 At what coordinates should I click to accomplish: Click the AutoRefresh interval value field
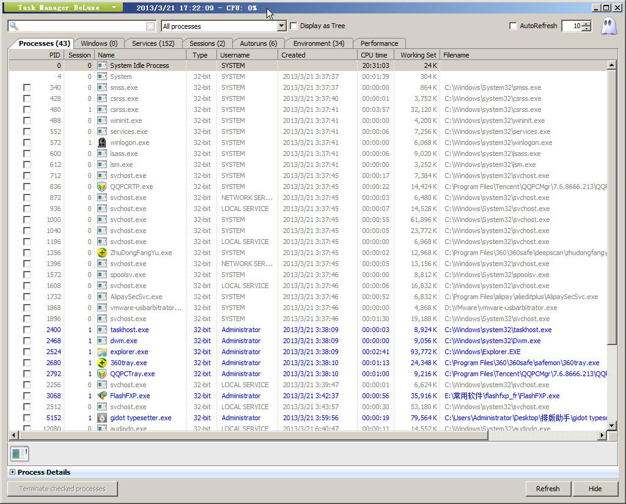(572, 26)
